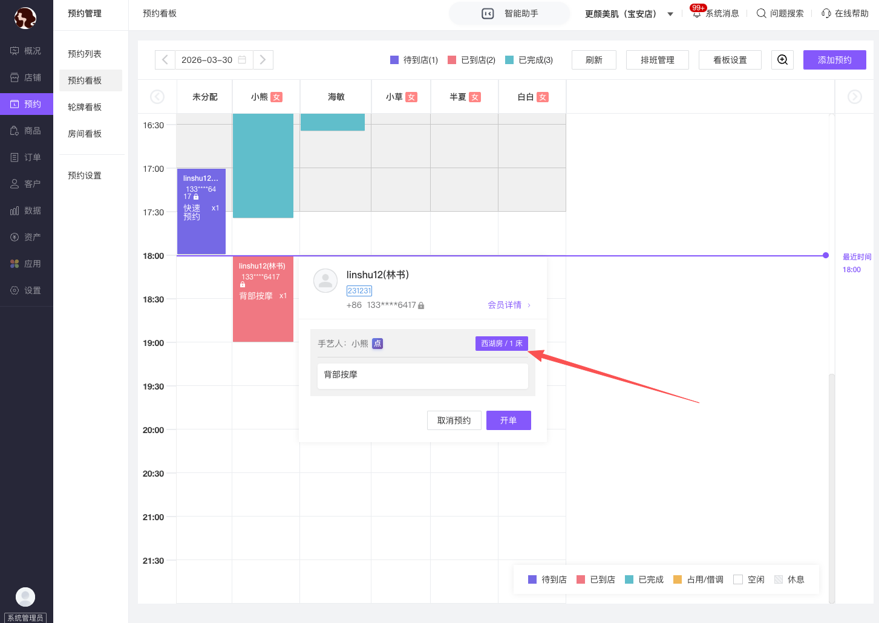Click the purple linshu12 quick appointment block
The image size is (879, 623).
point(201,211)
